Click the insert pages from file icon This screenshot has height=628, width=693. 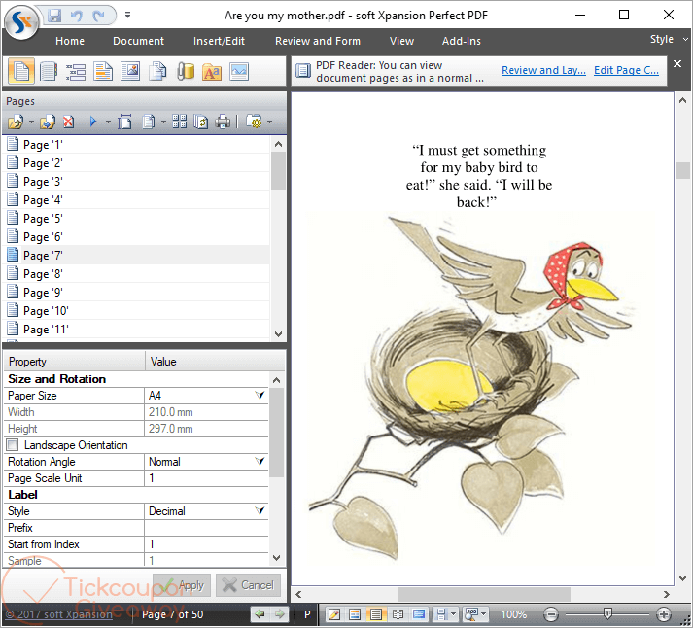16,122
